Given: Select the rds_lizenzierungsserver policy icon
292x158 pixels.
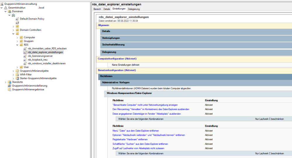Looking at the screenshot, I should (25, 56).
